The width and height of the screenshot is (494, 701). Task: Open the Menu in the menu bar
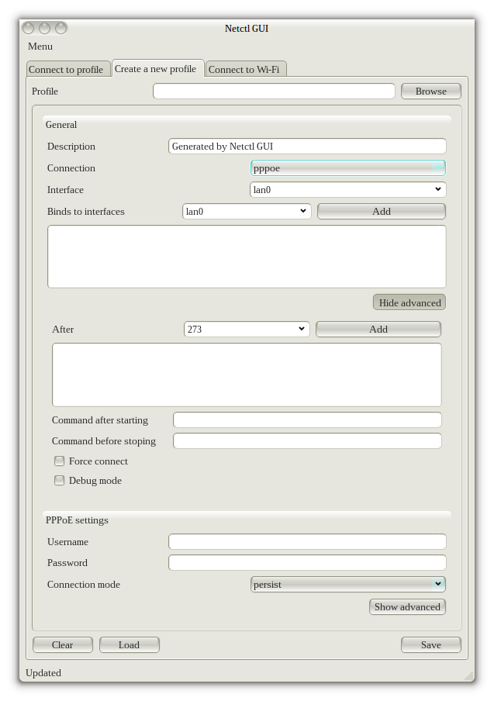pyautogui.click(x=40, y=47)
